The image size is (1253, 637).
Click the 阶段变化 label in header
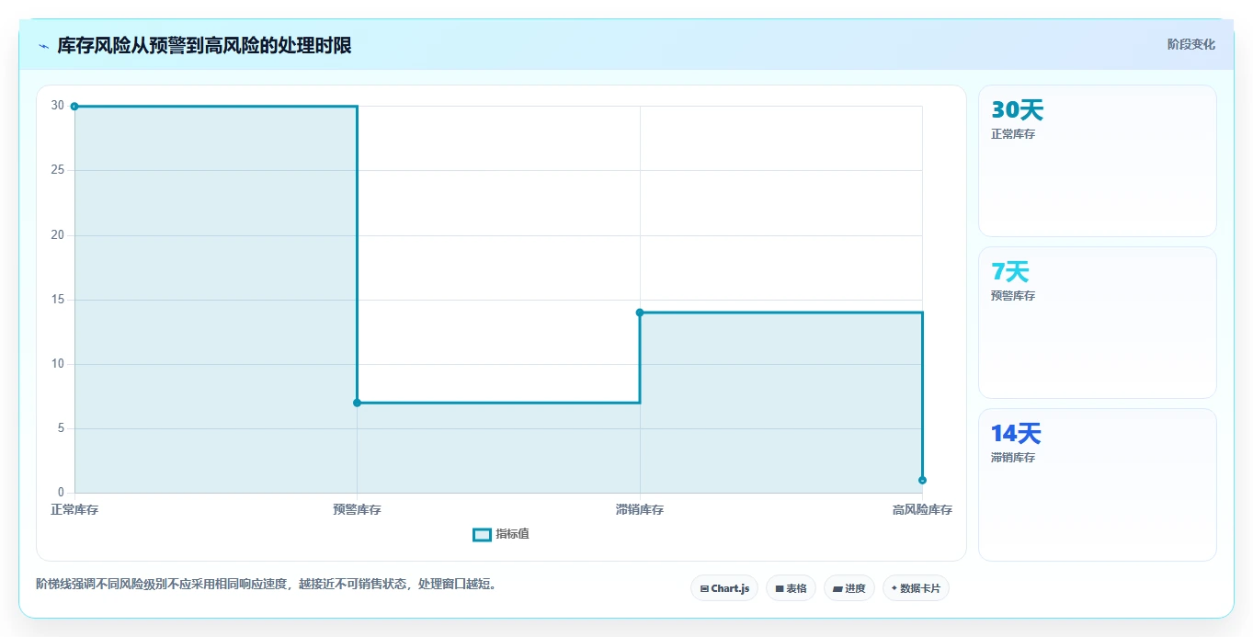point(1190,44)
